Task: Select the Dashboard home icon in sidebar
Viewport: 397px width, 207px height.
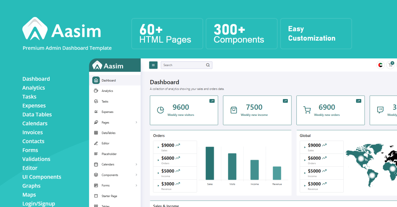Action: 96,80
